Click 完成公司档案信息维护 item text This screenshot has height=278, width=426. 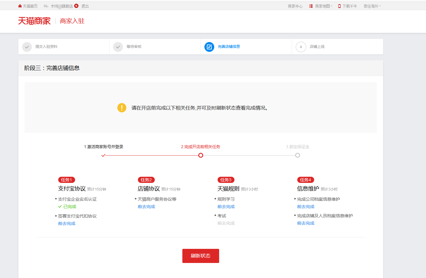[318, 199]
